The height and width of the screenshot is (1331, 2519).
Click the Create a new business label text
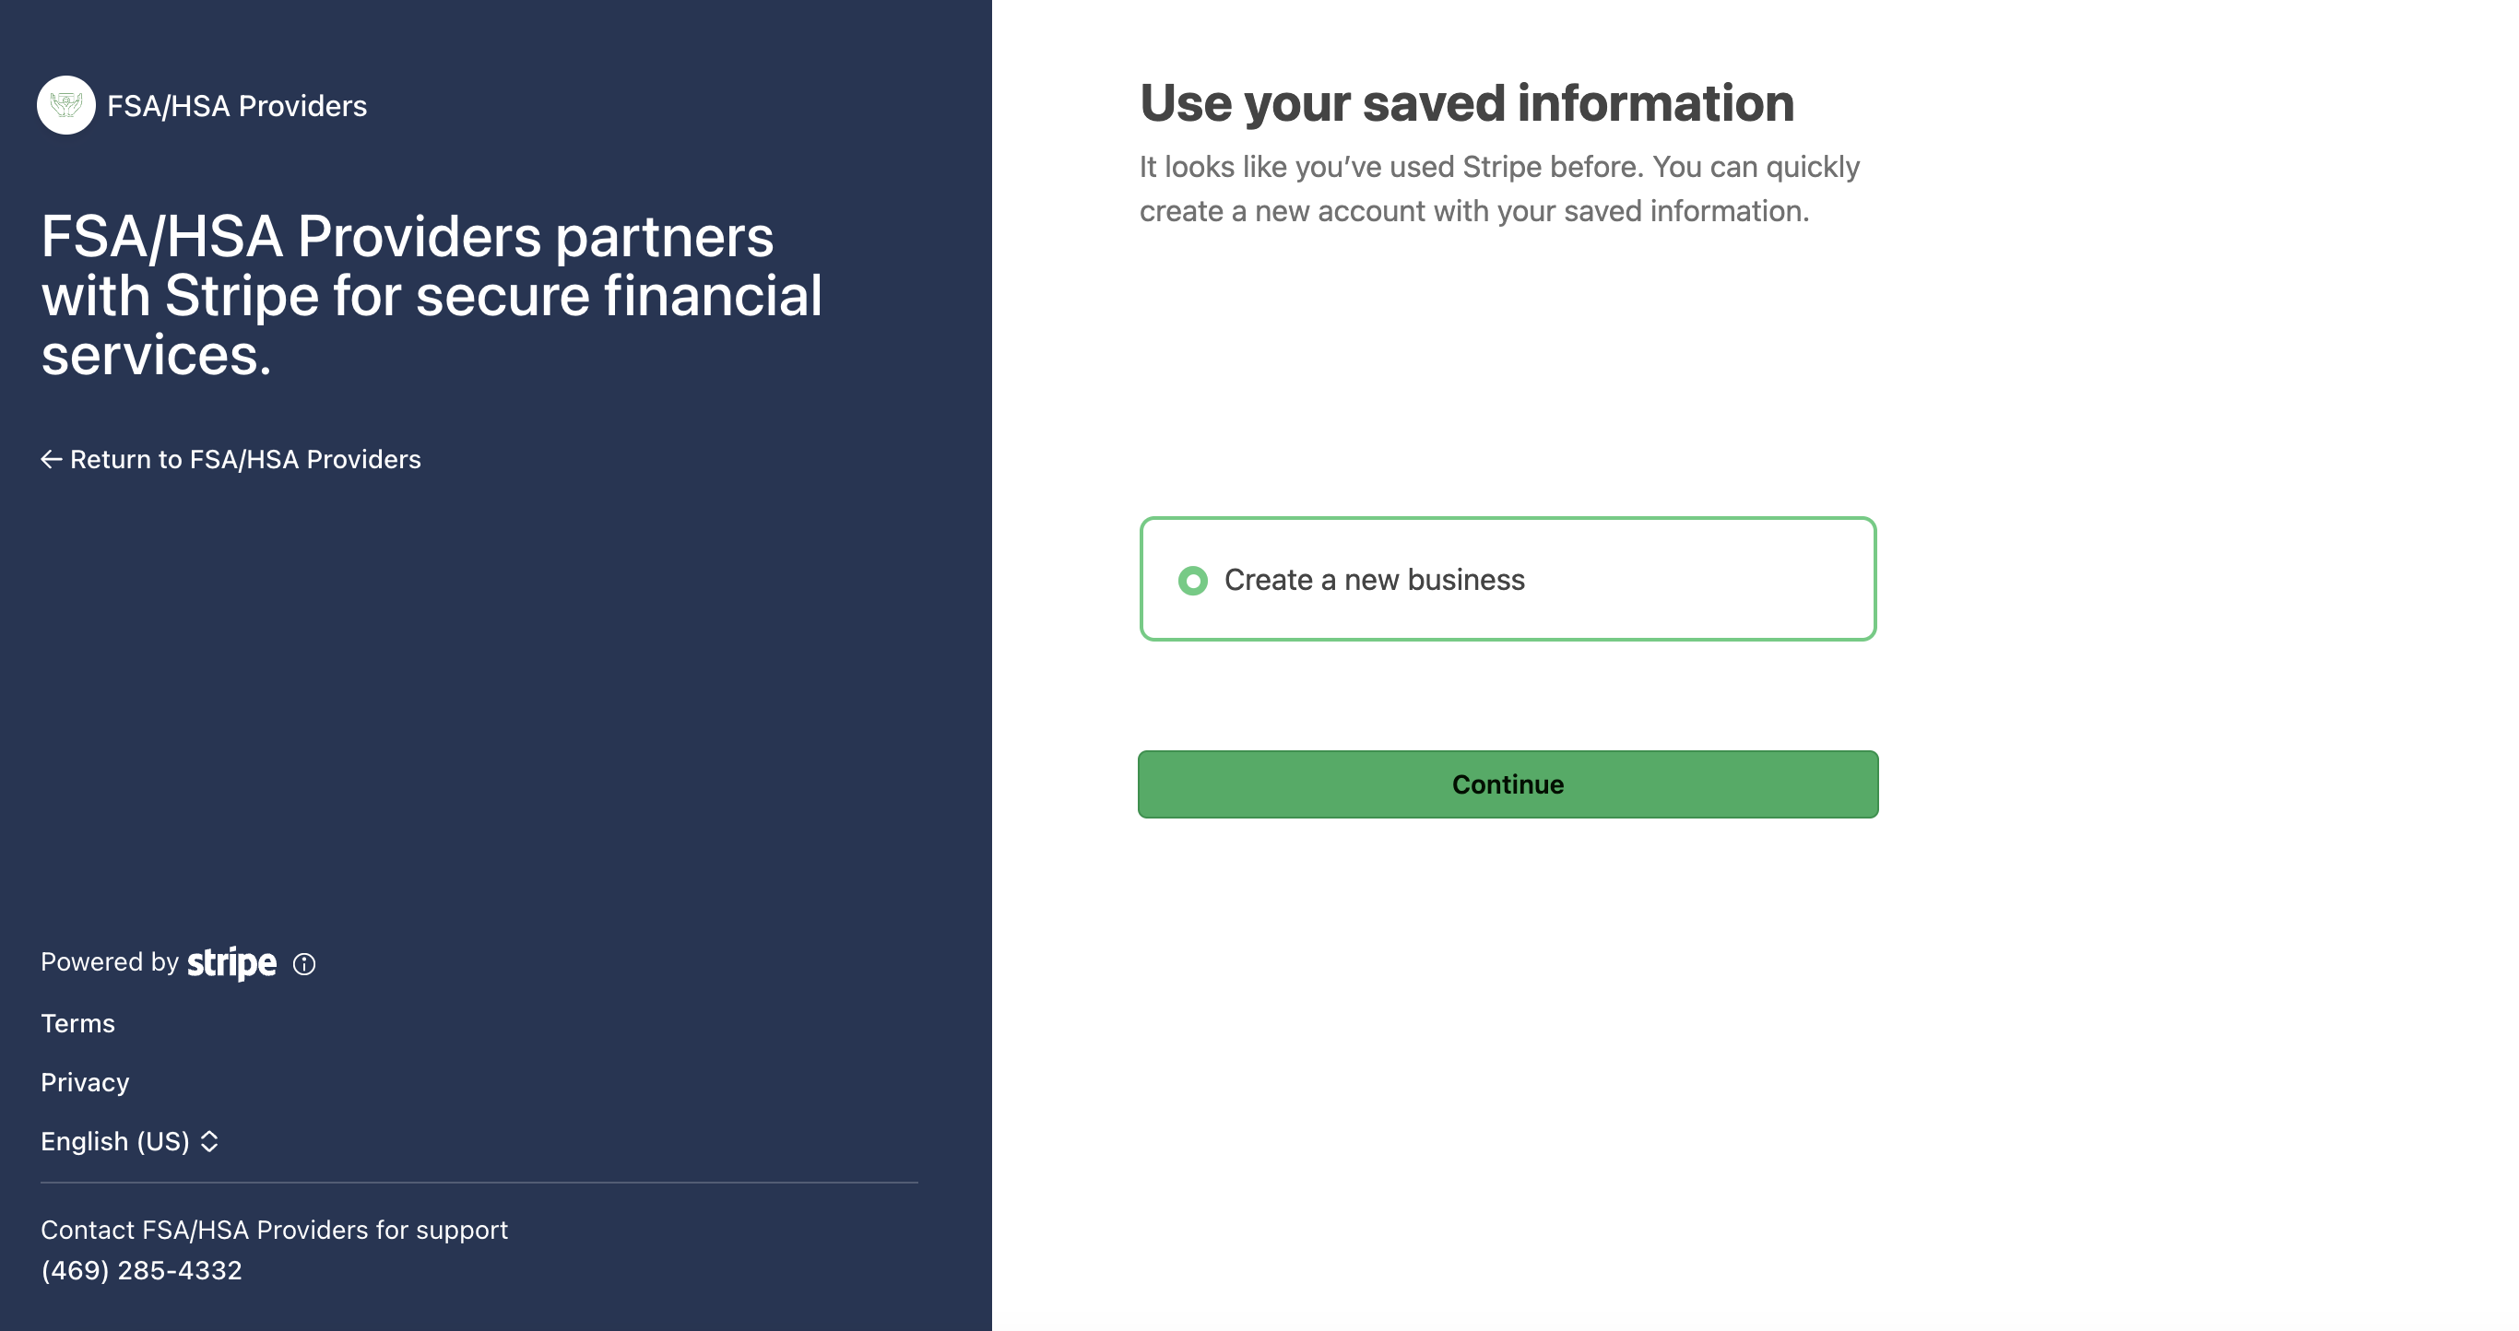1374,581
